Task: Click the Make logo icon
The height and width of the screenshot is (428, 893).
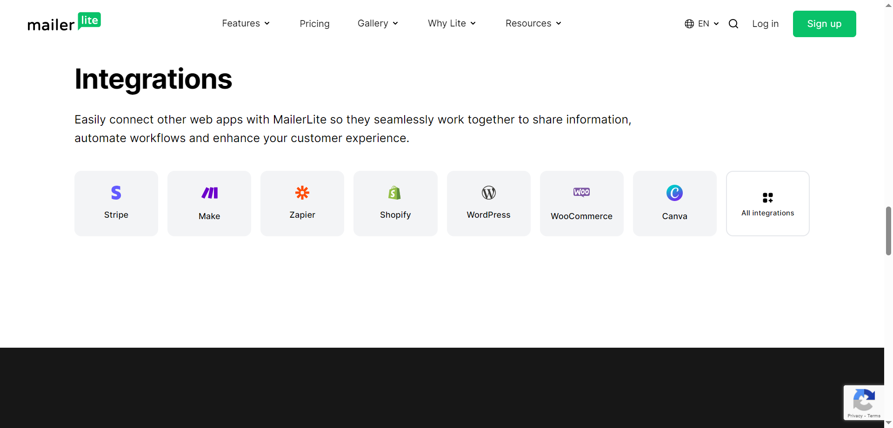Action: pos(209,193)
